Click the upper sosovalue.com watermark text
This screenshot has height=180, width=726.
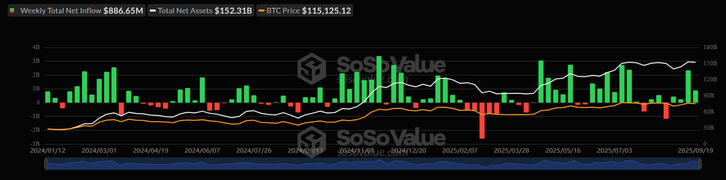click(x=372, y=79)
